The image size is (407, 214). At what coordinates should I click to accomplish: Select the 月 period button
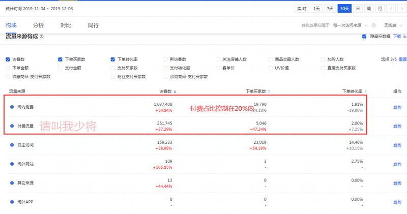pyautogui.click(x=380, y=9)
